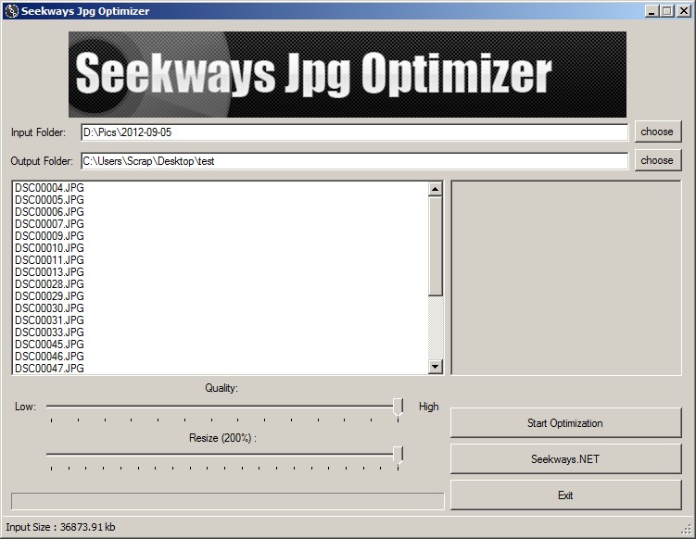696x539 pixels.
Task: Minimize the Seekways Jpg Optimizer window
Action: tap(652, 11)
